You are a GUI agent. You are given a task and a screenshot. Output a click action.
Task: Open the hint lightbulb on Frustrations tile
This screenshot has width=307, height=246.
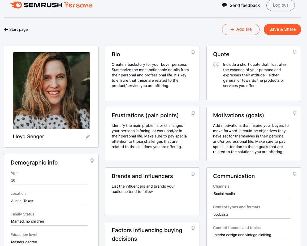coord(193,113)
